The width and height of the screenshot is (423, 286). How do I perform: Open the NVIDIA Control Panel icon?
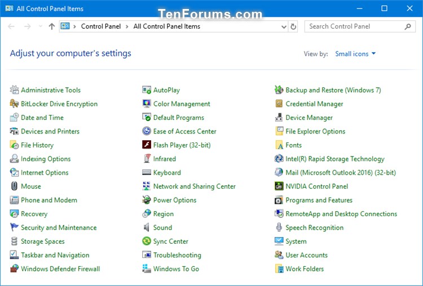tap(279, 186)
